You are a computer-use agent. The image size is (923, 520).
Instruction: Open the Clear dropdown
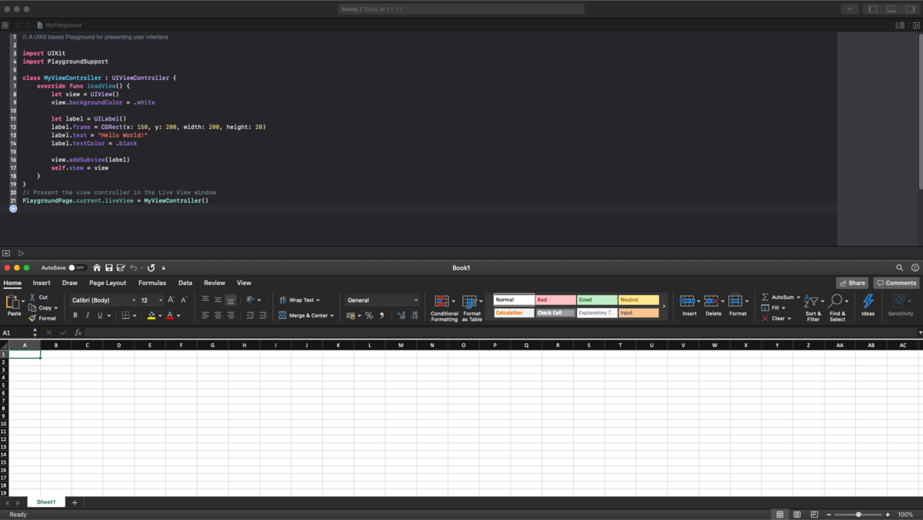click(777, 318)
